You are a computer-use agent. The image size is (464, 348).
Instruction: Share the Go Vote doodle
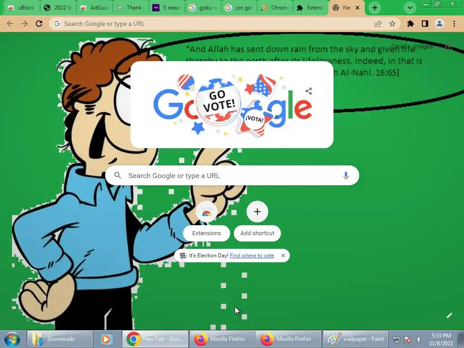click(x=309, y=91)
